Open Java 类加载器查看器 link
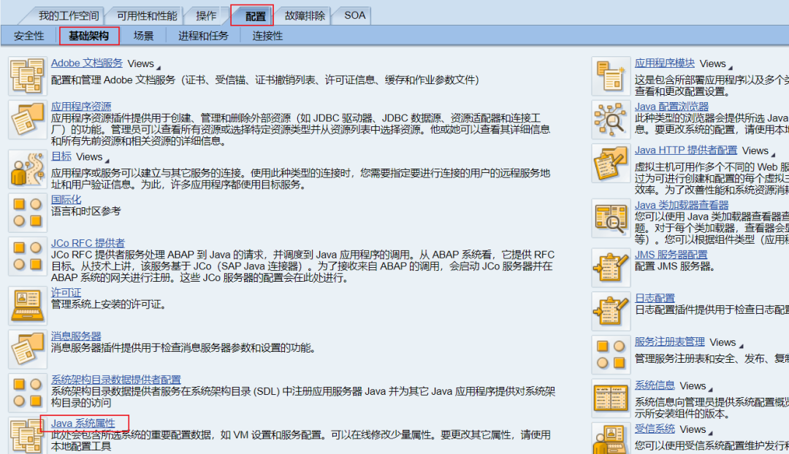The image size is (789, 454). pos(682,205)
